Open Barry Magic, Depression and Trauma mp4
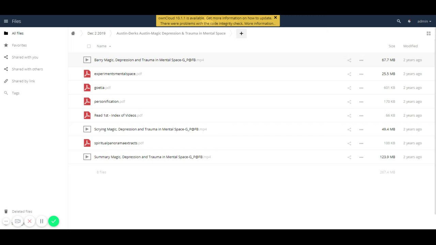Viewport: 436px width, 245px height. (149, 60)
